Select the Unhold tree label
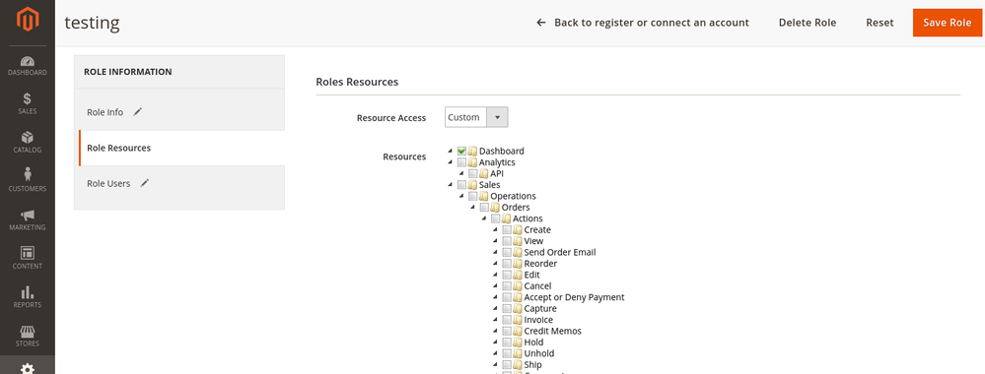 point(539,354)
